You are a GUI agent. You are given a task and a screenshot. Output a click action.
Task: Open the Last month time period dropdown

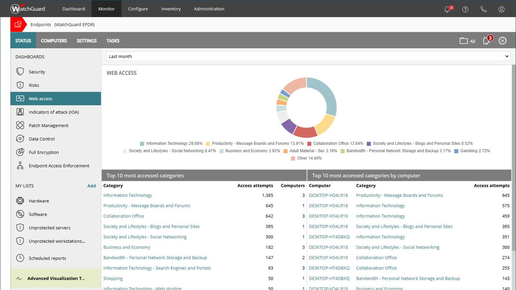pos(307,56)
